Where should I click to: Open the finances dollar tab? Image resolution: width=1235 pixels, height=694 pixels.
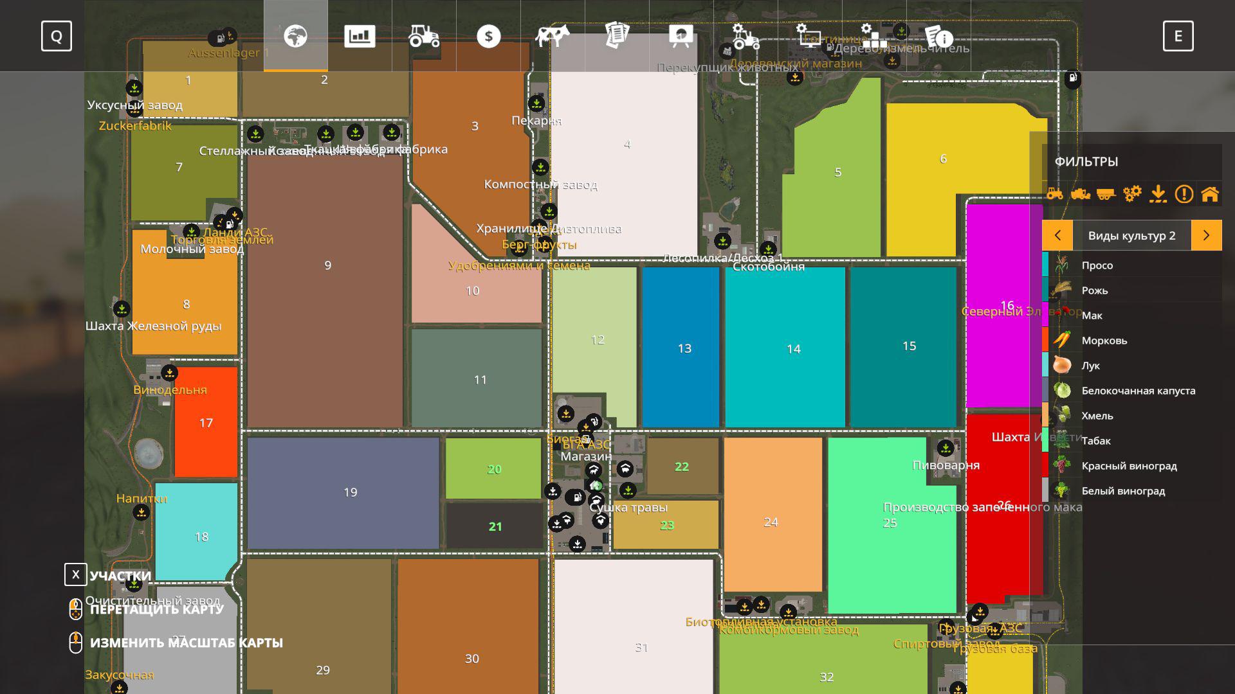(488, 36)
